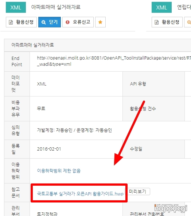
Task: Click the magnifier icon inside the 닫기 button
Action: click(44, 22)
